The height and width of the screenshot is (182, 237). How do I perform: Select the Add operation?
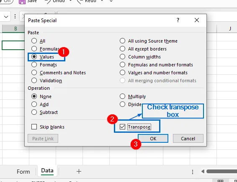(x=34, y=104)
